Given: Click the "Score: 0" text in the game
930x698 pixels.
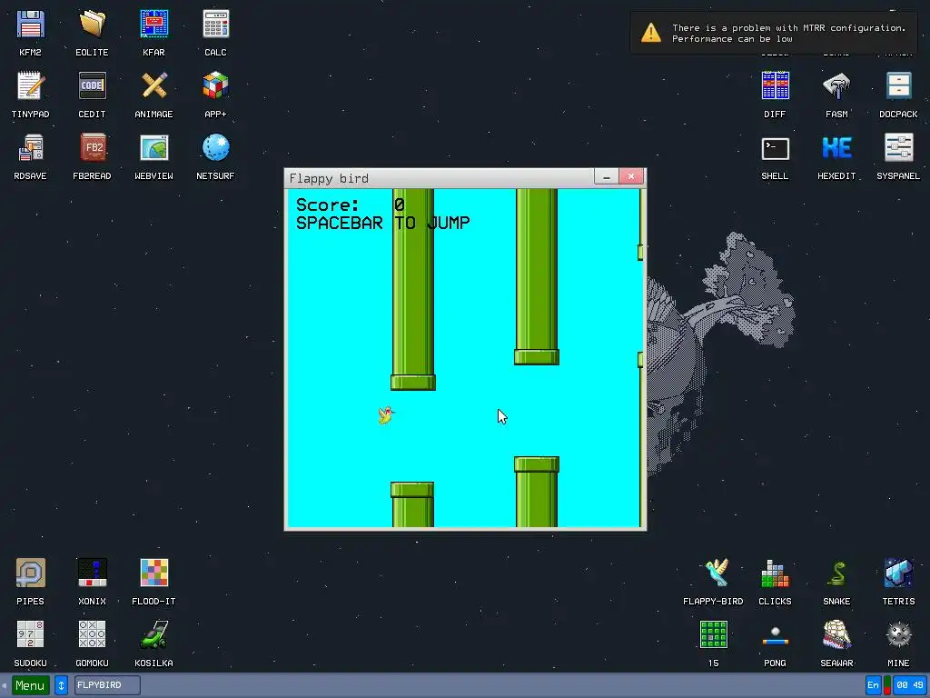Looking at the screenshot, I should [351, 204].
